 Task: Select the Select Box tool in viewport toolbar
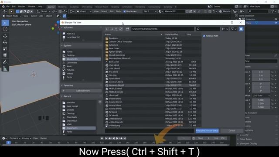5,23
